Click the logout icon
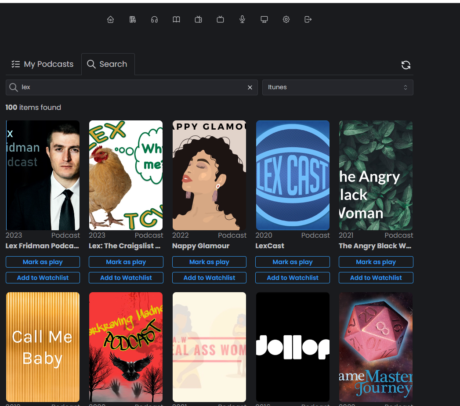 click(x=308, y=19)
